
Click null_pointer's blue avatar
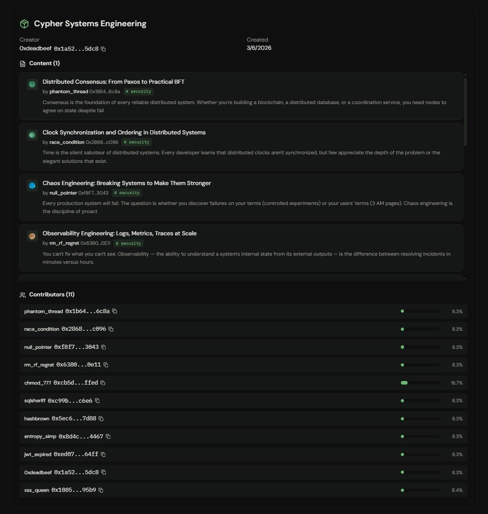(x=32, y=186)
